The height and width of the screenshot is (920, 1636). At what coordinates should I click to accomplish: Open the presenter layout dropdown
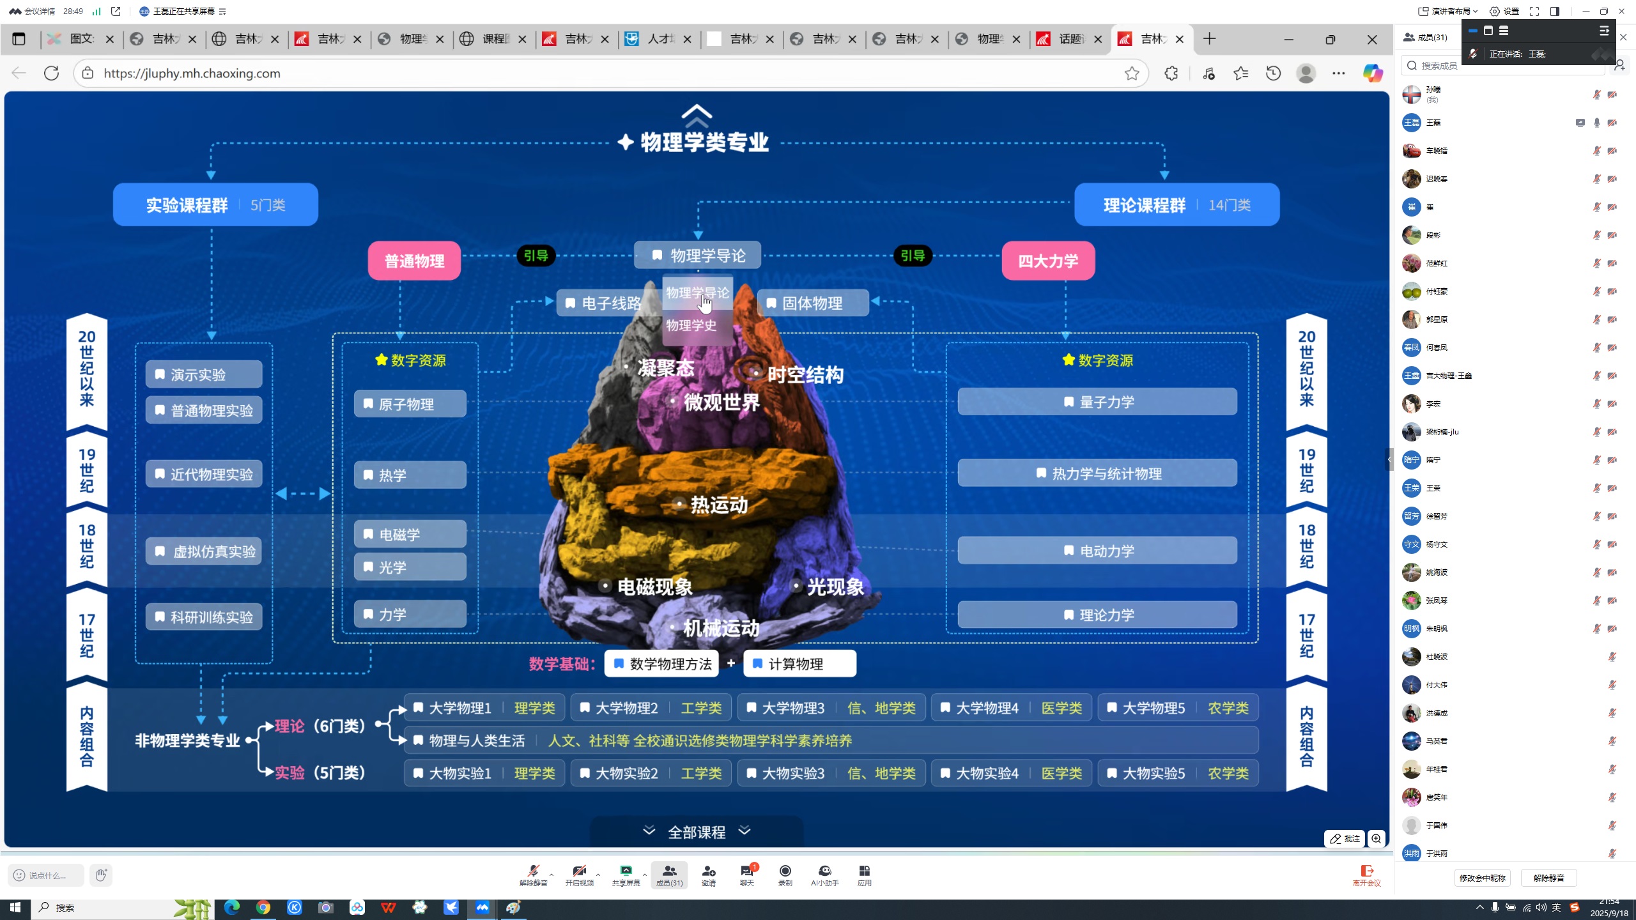1448,11
